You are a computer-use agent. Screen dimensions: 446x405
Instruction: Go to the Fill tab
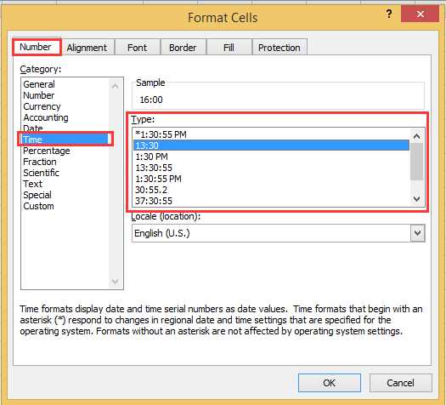(x=229, y=48)
